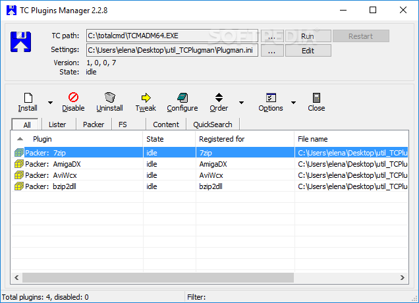The height and width of the screenshot is (303, 419).
Task: Click the Uninstall trash icon
Action: click(x=110, y=97)
